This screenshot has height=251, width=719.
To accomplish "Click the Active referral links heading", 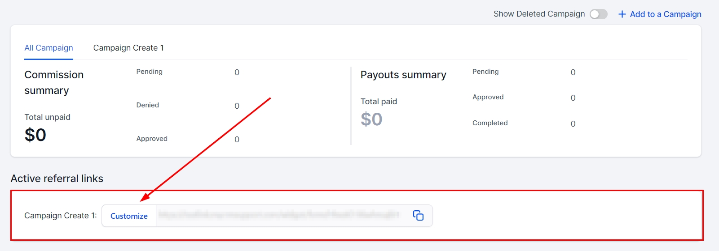I will click(x=57, y=179).
